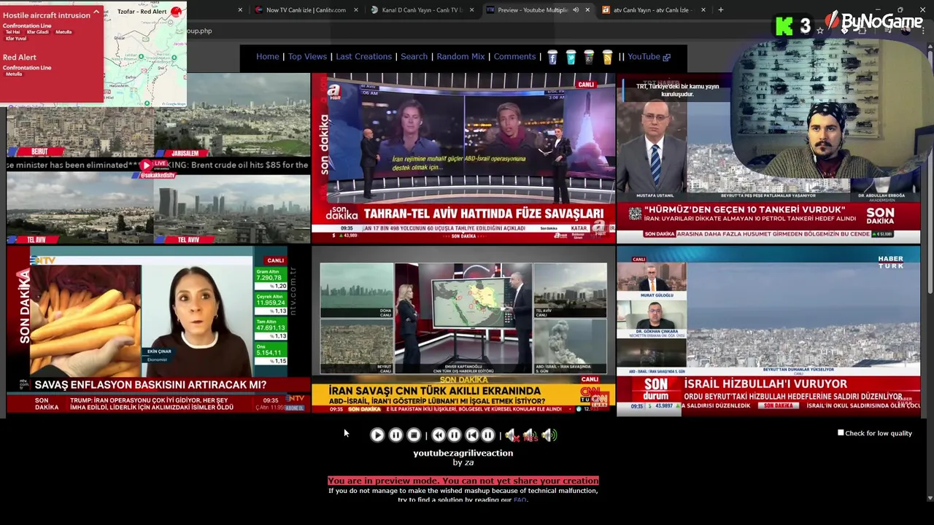934x525 pixels.
Task: Open a new browser tab with plus
Action: pyautogui.click(x=721, y=10)
